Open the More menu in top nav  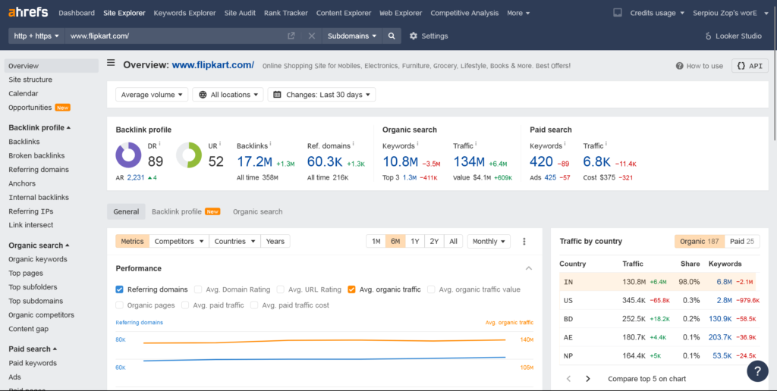point(518,13)
